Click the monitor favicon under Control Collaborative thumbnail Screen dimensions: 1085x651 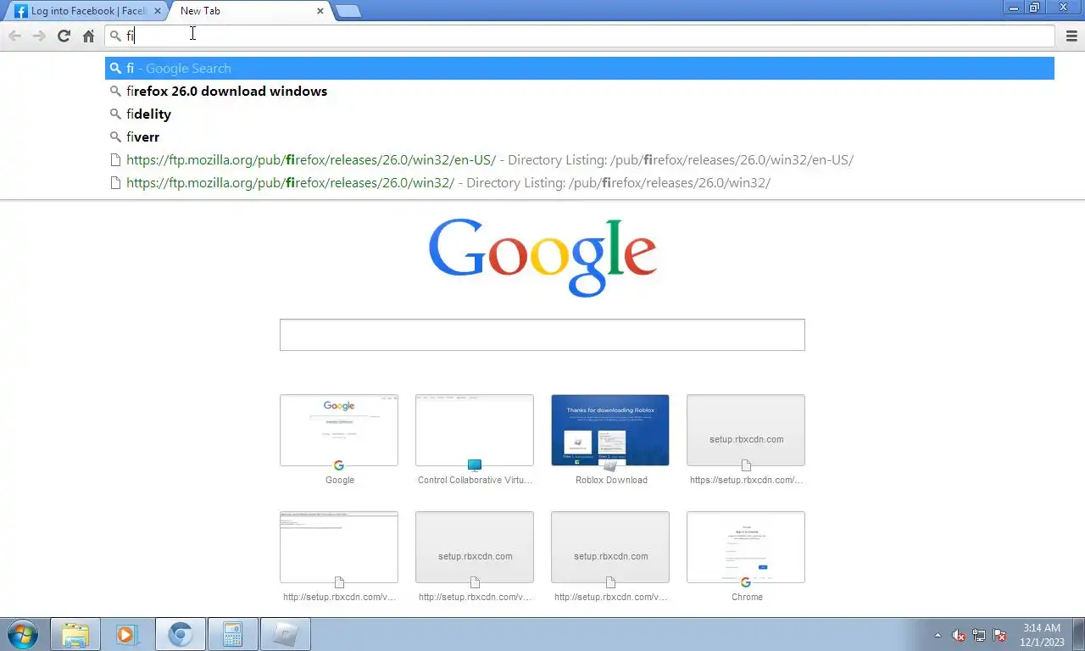[x=475, y=465]
